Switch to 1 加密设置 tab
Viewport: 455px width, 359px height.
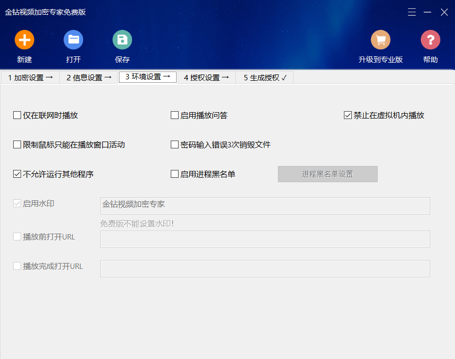(x=30, y=77)
